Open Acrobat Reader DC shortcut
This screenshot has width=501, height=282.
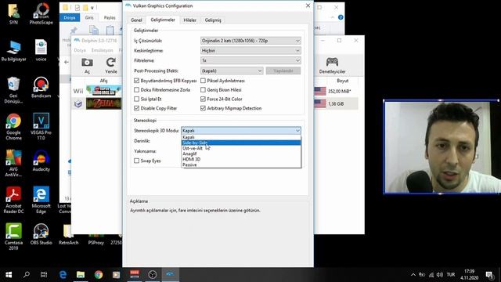coord(13,201)
